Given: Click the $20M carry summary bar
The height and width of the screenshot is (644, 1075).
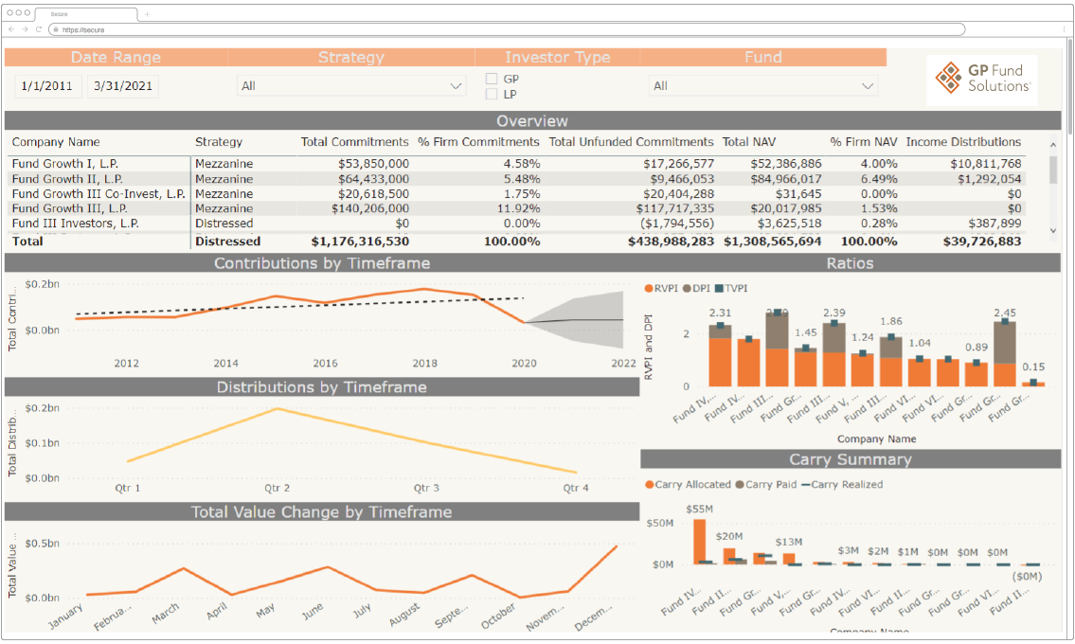Looking at the screenshot, I should (728, 556).
